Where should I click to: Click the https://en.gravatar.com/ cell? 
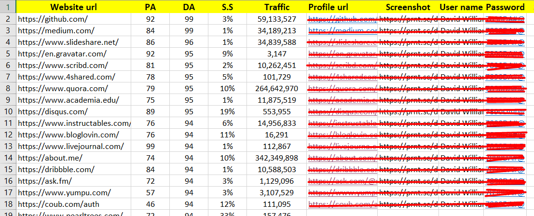point(73,54)
